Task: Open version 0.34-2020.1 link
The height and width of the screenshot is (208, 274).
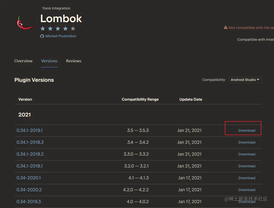Action: (29, 178)
